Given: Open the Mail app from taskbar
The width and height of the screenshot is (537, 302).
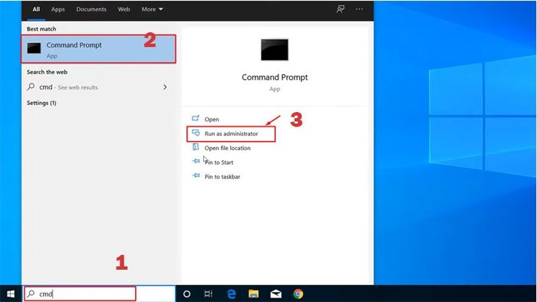Looking at the screenshot, I should [275, 294].
